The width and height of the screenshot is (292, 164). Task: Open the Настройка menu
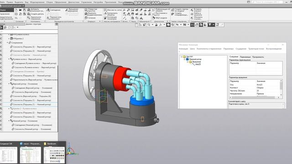98,2
